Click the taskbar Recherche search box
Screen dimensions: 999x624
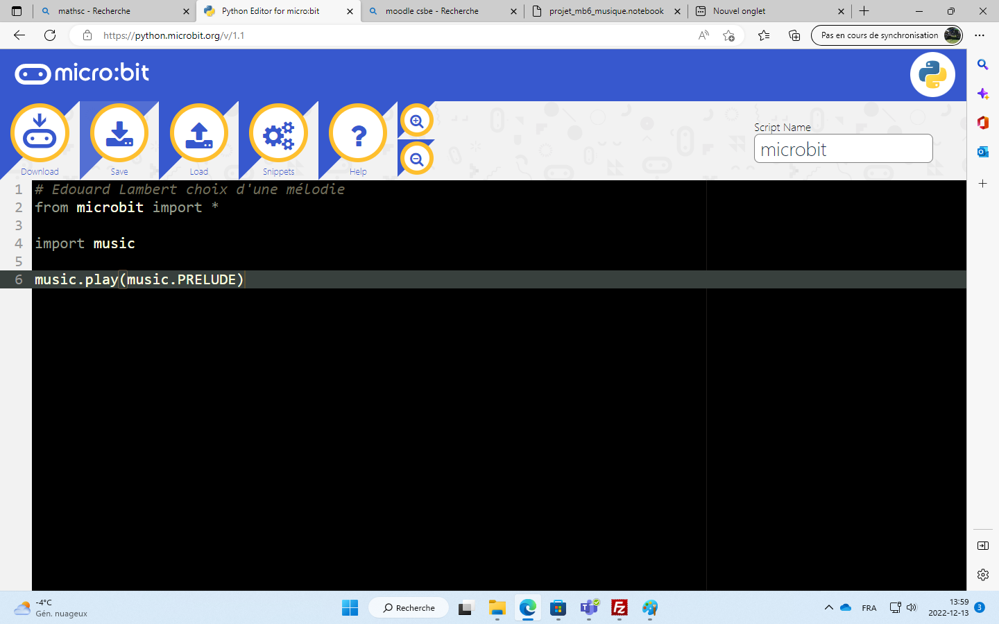(409, 608)
